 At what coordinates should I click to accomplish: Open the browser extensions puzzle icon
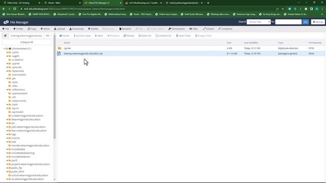point(306,9)
